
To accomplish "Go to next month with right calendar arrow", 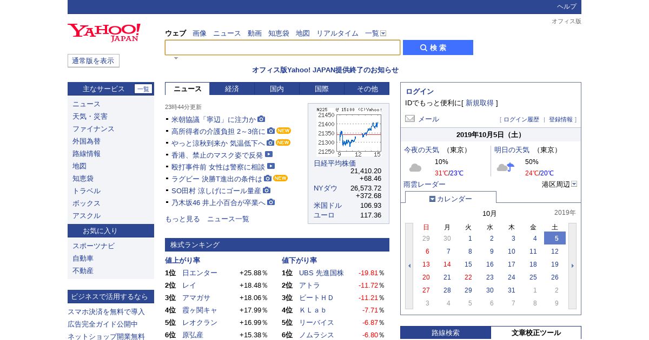I will point(572,266).
